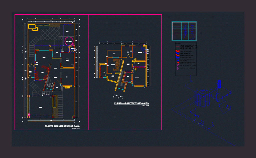
Task: Select the isometric cistern tank drawing
Action: 202,98
